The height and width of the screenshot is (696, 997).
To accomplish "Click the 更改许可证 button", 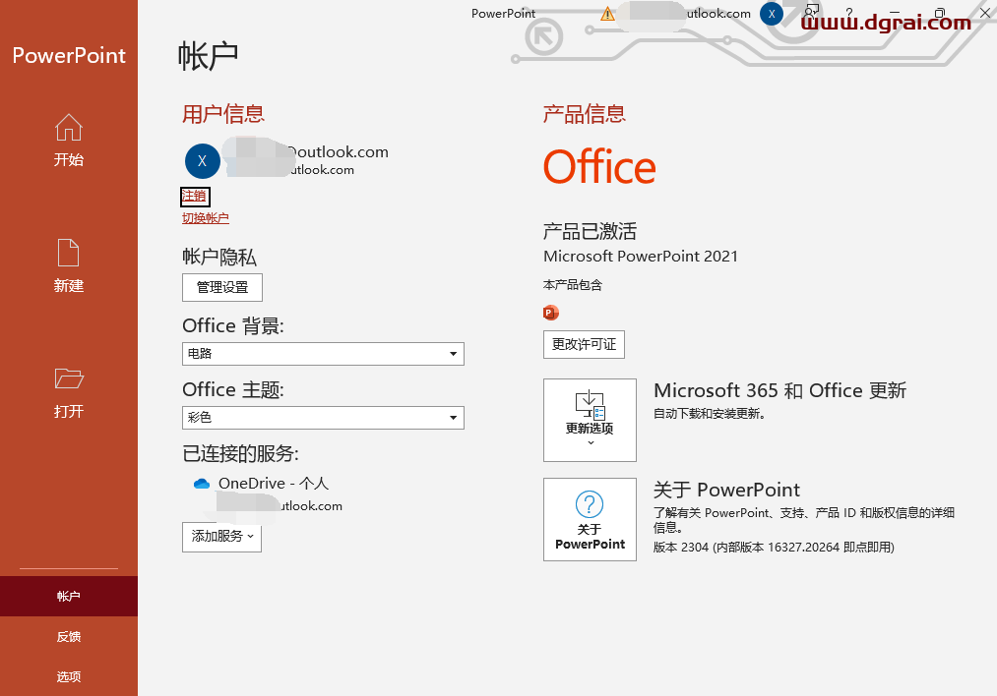I will [x=584, y=344].
